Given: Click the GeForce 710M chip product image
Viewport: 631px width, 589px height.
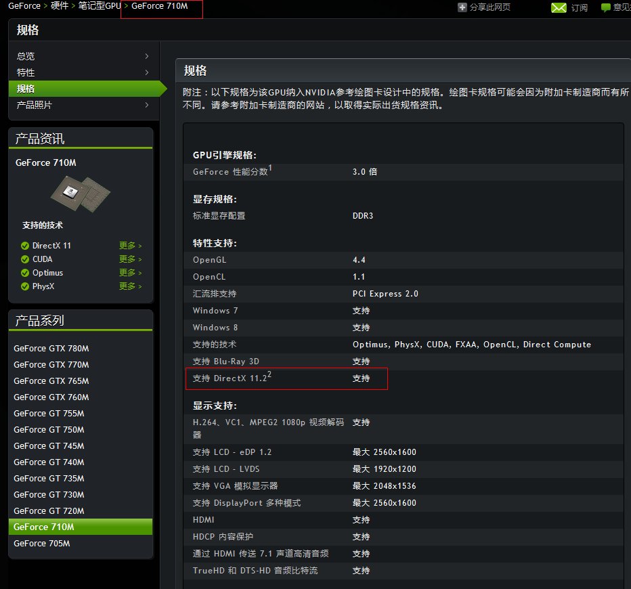Looking at the screenshot, I should [x=80, y=194].
